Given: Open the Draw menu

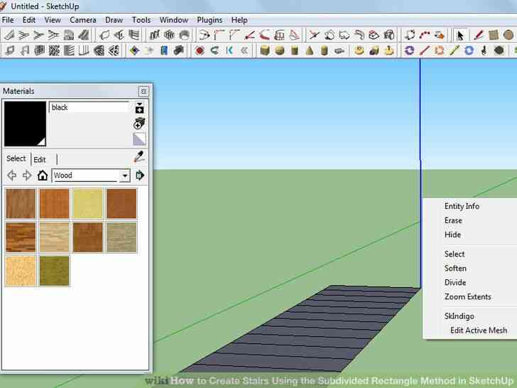Looking at the screenshot, I should (114, 20).
